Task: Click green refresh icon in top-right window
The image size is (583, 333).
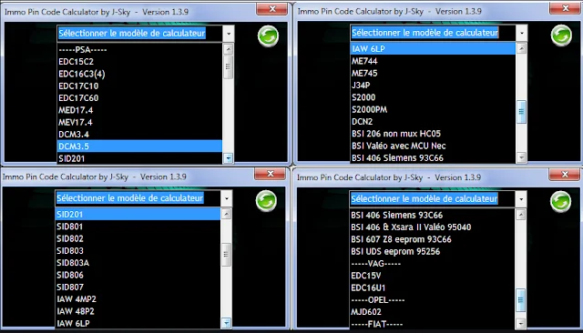Action: (561, 35)
